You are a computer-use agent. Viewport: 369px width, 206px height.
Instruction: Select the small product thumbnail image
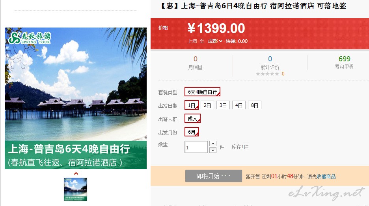click(76, 189)
